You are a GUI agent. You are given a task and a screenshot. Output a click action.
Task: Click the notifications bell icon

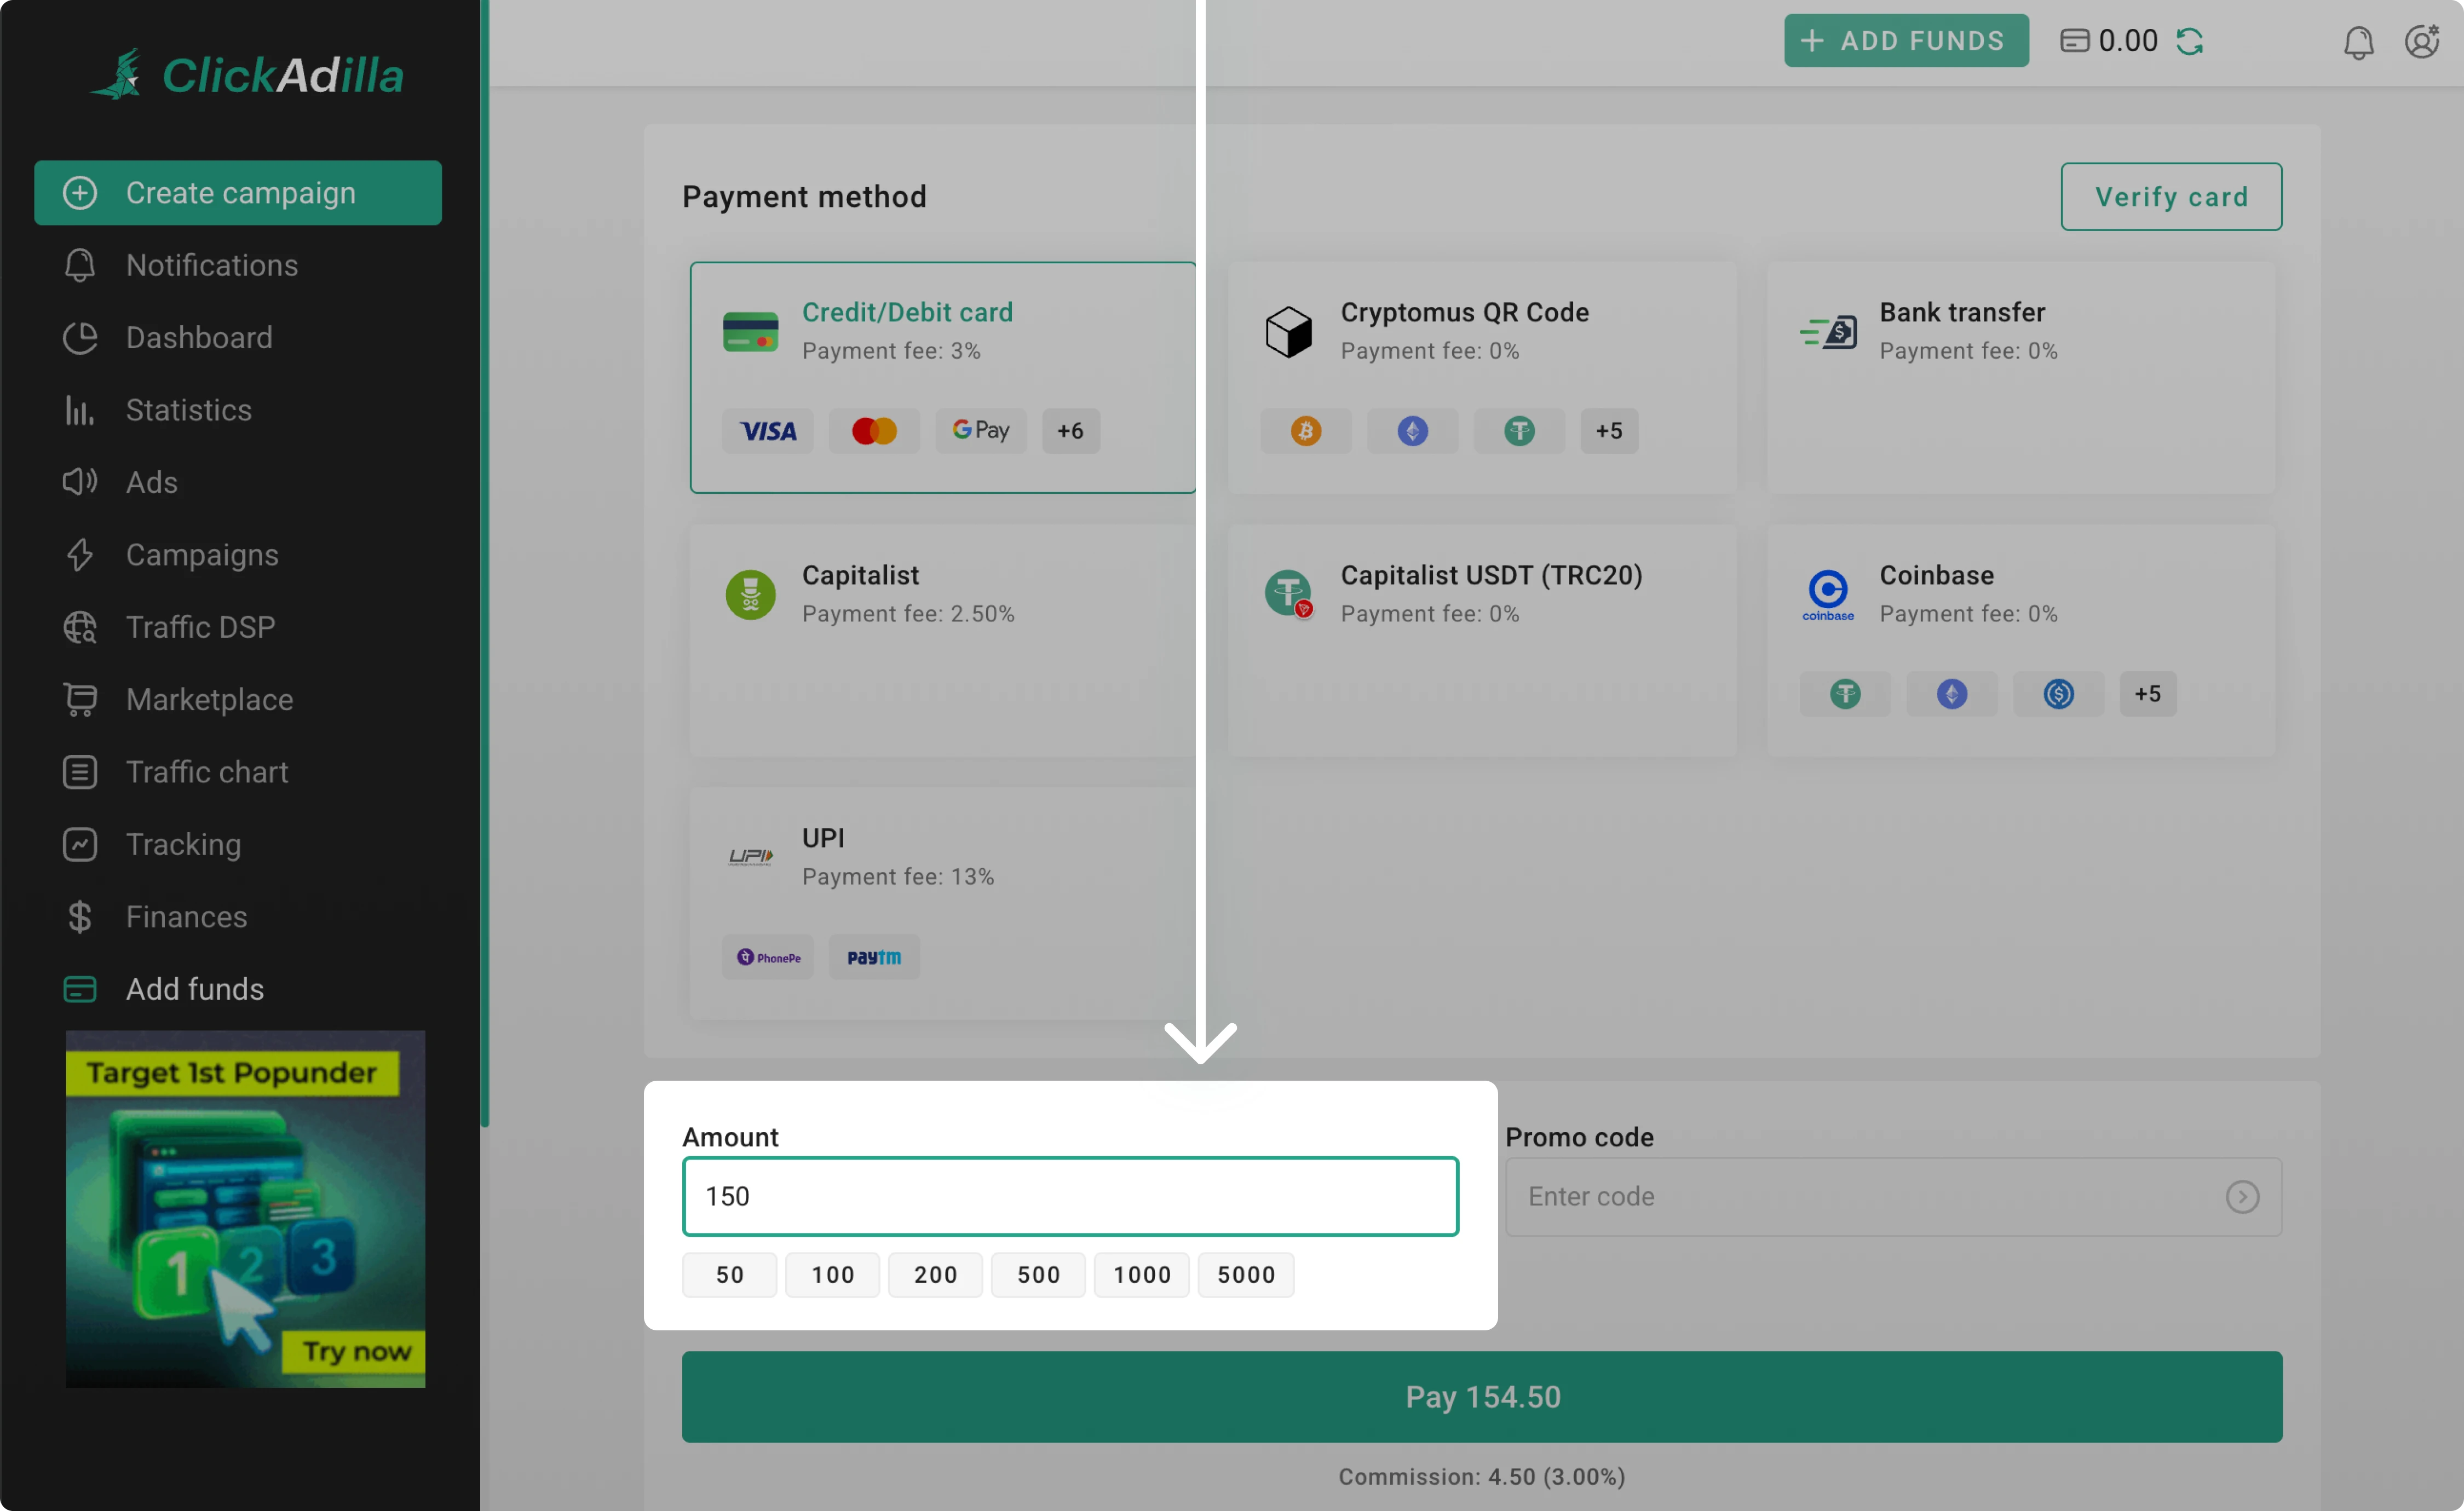2359,42
